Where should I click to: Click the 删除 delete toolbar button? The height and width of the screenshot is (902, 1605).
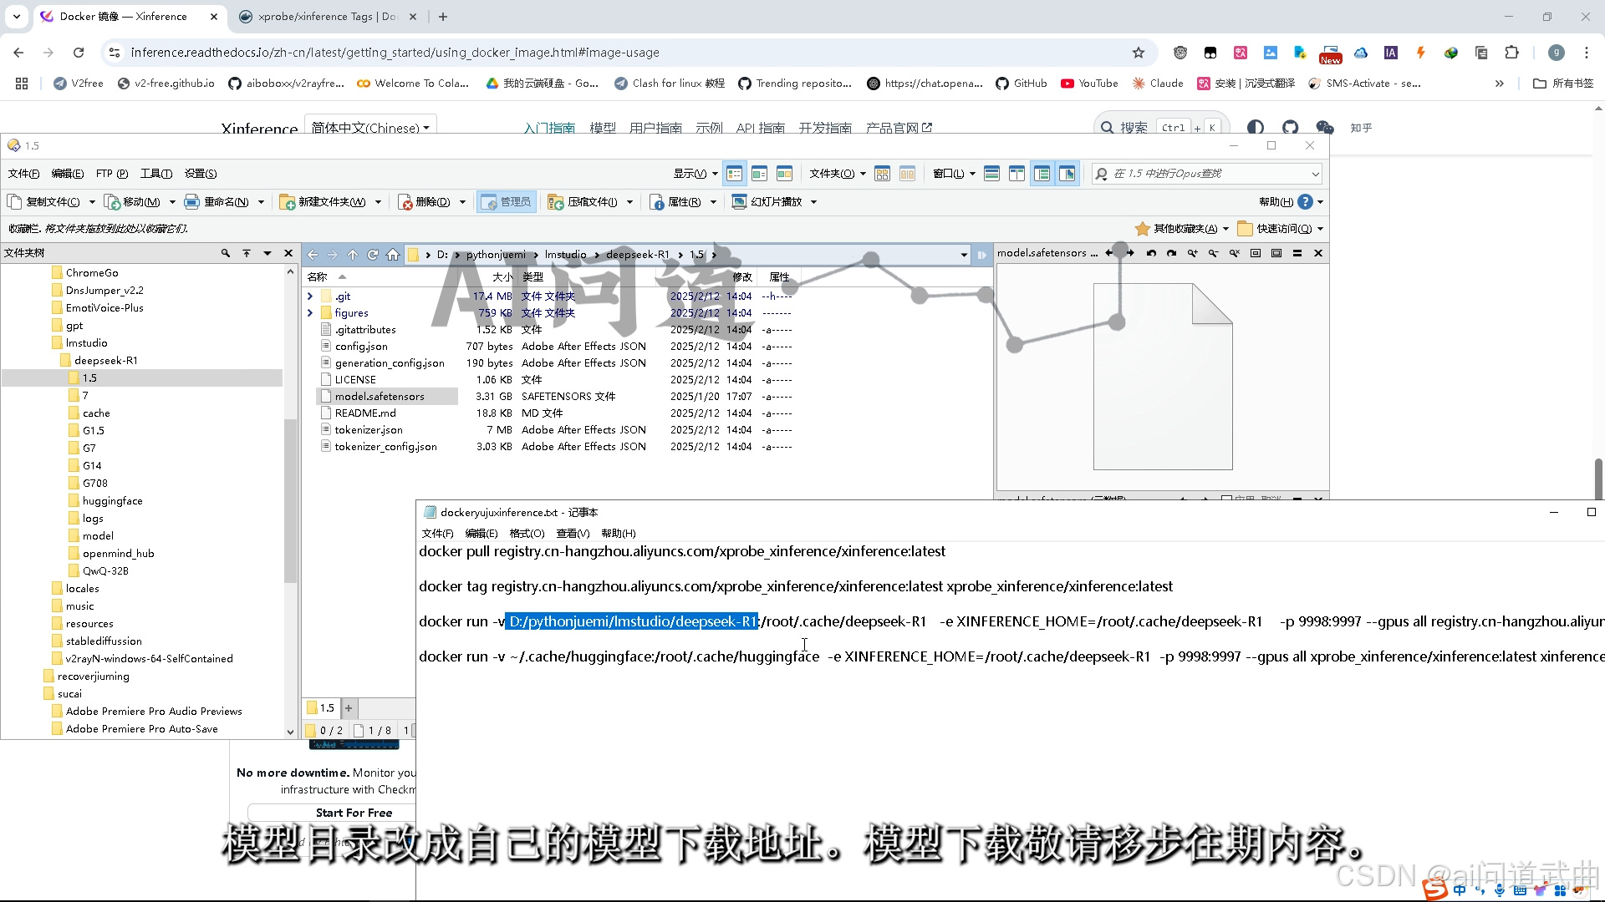coord(425,202)
